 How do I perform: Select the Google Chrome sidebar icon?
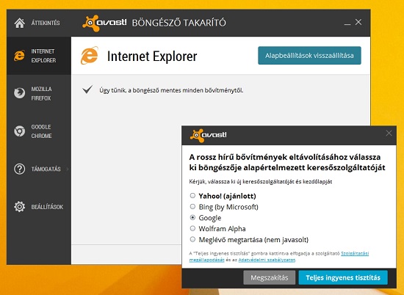(20, 131)
